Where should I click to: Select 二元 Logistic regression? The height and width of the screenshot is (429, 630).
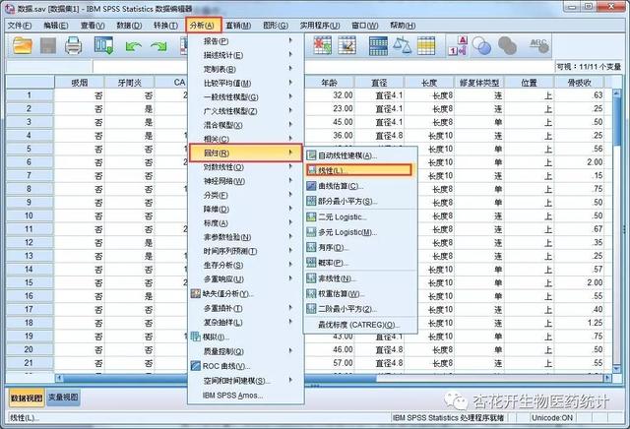pyautogui.click(x=360, y=216)
